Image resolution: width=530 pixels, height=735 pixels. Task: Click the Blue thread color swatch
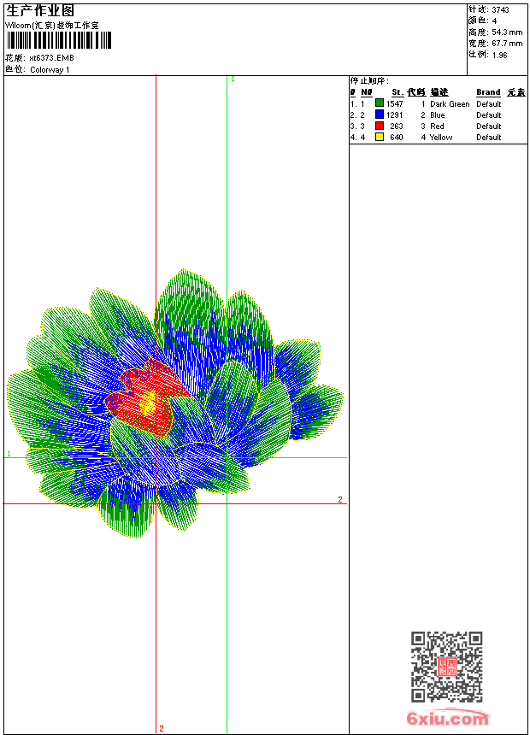(x=380, y=115)
